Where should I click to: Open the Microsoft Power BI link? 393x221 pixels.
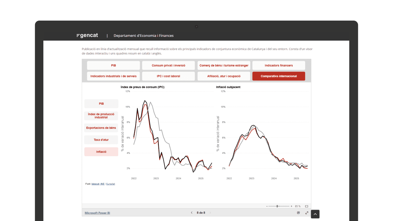(x=97, y=213)
